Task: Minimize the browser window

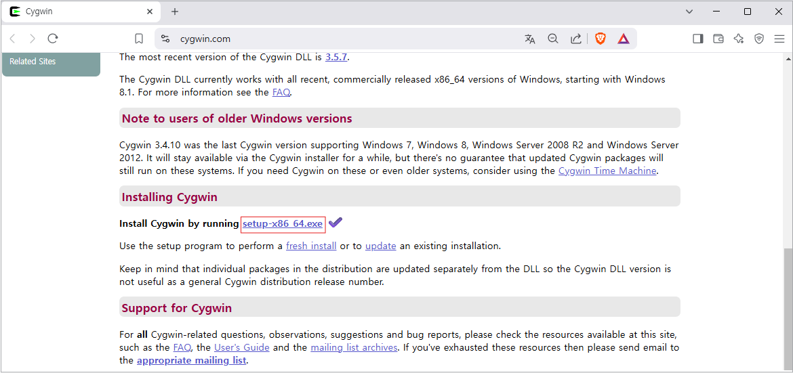Action: click(x=718, y=12)
